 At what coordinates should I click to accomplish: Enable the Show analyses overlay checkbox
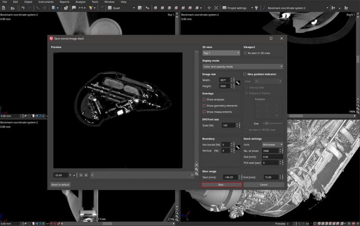coord(204,100)
